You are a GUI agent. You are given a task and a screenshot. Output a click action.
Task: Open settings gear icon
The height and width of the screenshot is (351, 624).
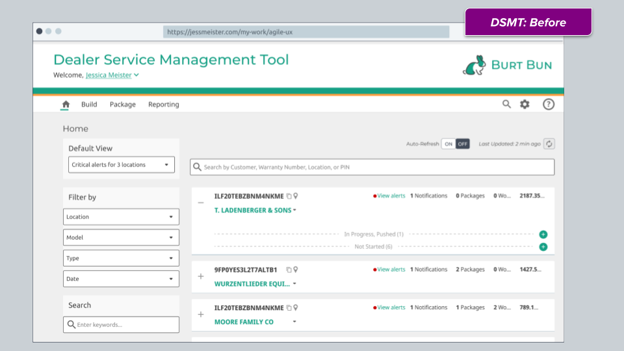(x=525, y=104)
